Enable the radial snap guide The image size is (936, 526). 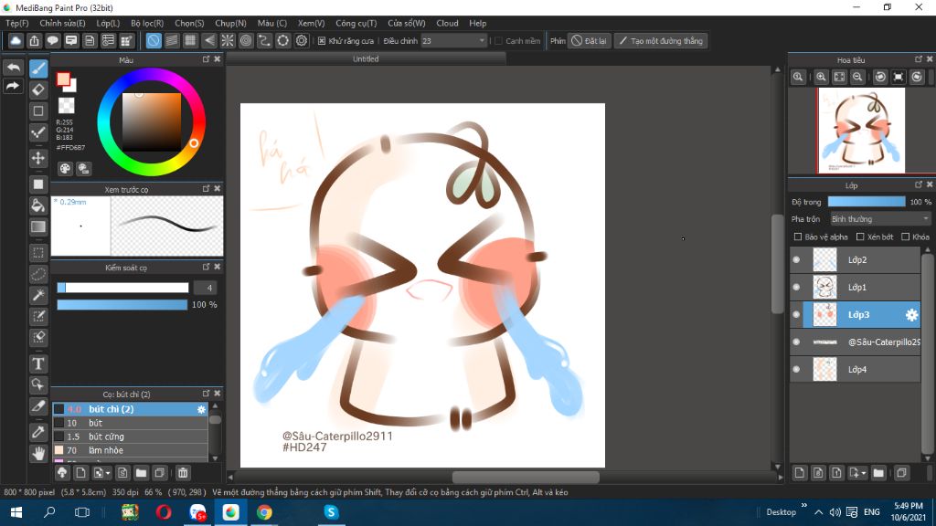click(228, 40)
